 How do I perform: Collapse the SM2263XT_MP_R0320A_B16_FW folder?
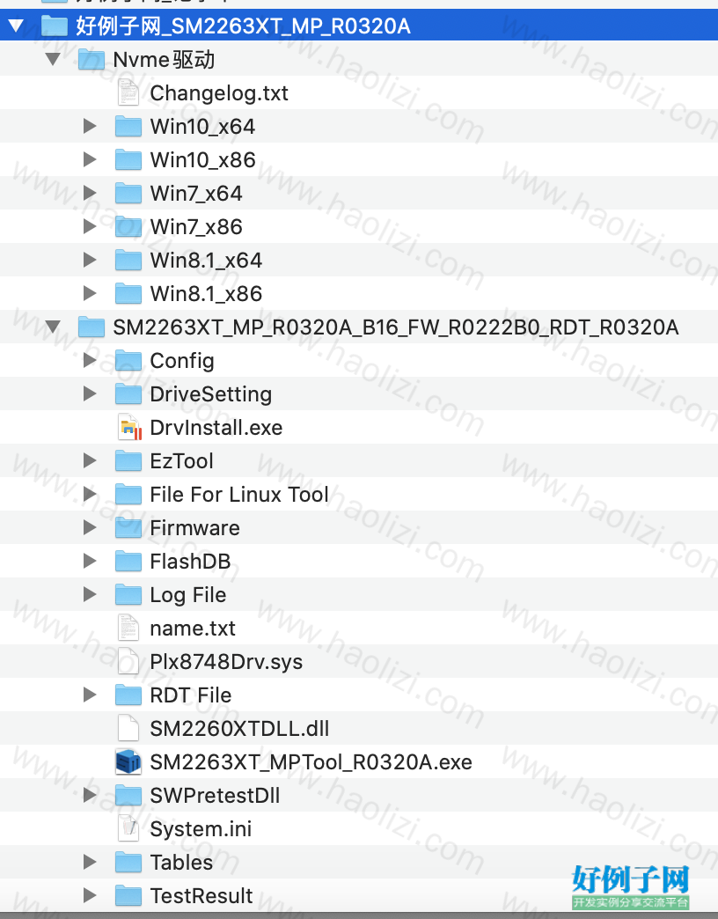coord(53,327)
